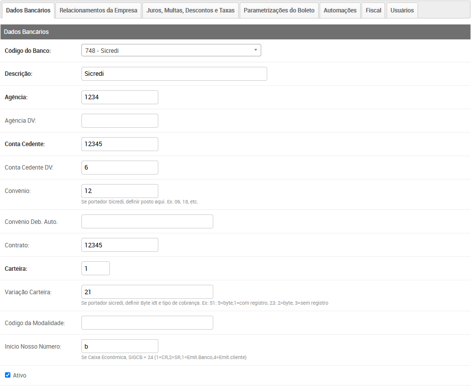Image resolution: width=471 pixels, height=386 pixels.
Task: Click the Carteira input field
Action: pos(95,268)
